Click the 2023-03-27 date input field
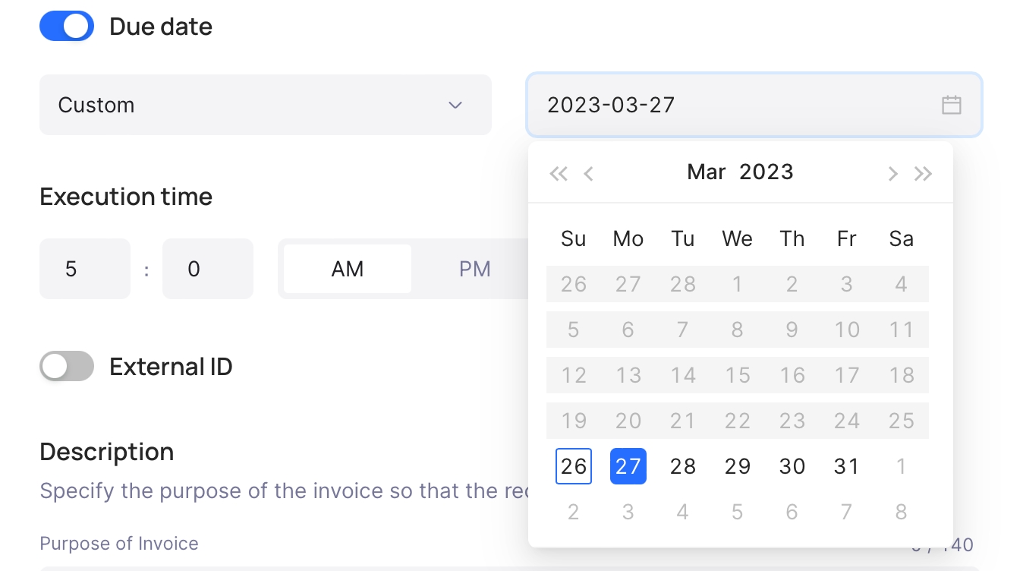Screen dimensions: 1023x571 click(x=754, y=105)
